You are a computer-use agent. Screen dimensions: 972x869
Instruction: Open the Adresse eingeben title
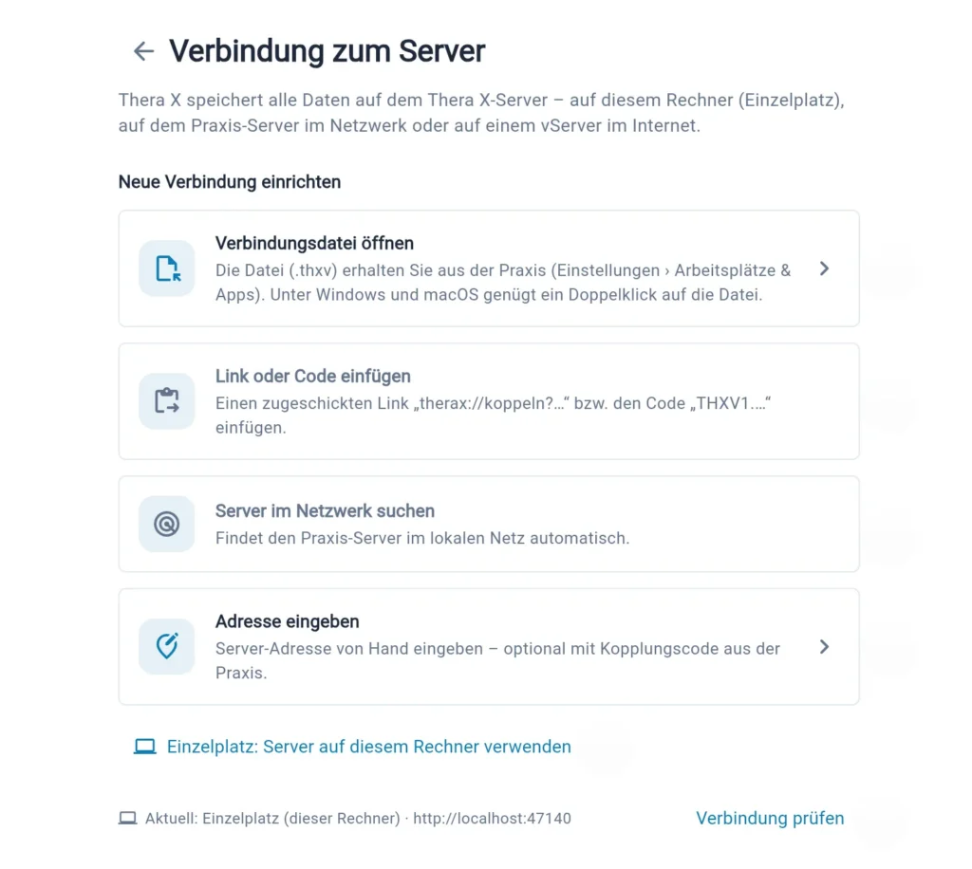287,621
